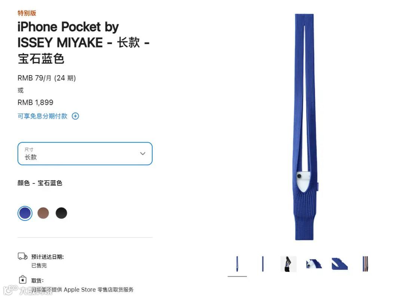Click the RMB 1,899 price text

click(x=35, y=103)
